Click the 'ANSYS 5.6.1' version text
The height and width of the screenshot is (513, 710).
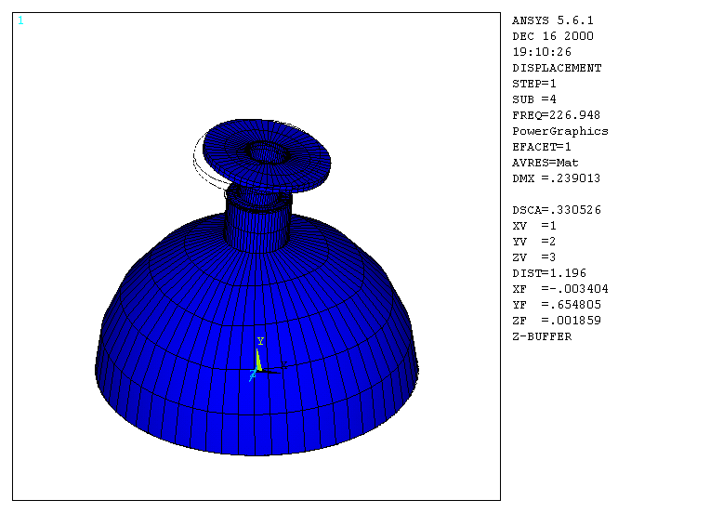pyautogui.click(x=552, y=20)
